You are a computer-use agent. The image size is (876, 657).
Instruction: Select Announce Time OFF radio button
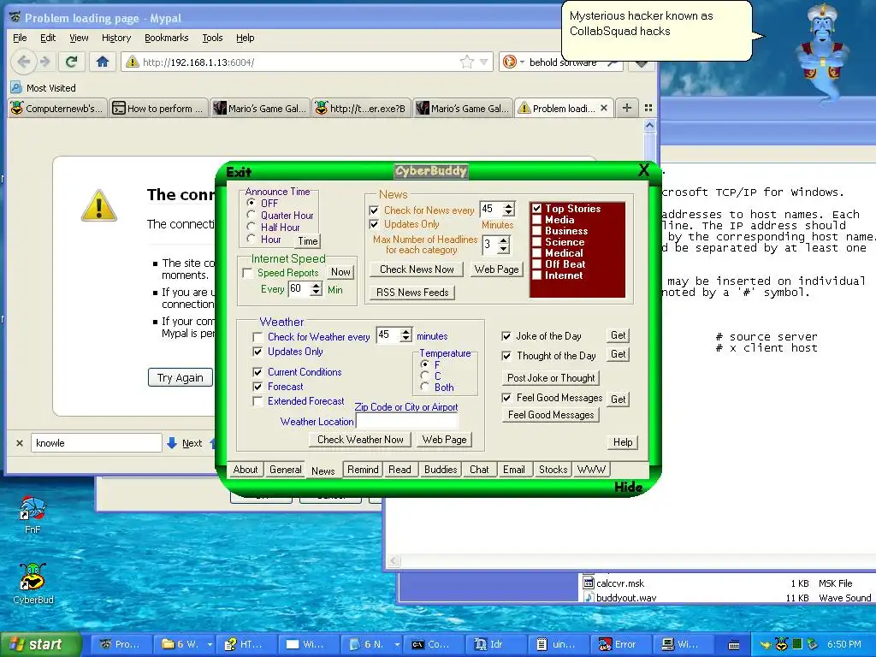(x=251, y=203)
